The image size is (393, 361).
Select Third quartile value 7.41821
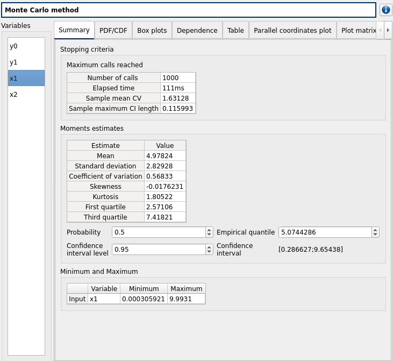[165, 217]
